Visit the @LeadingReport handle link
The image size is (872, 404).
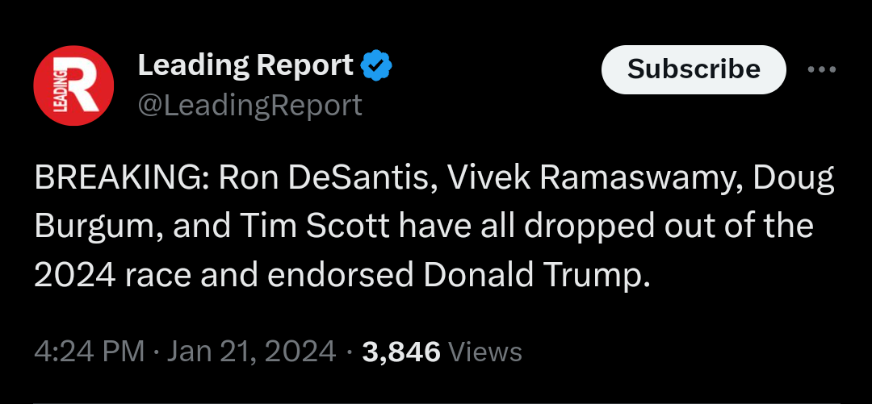point(250,106)
